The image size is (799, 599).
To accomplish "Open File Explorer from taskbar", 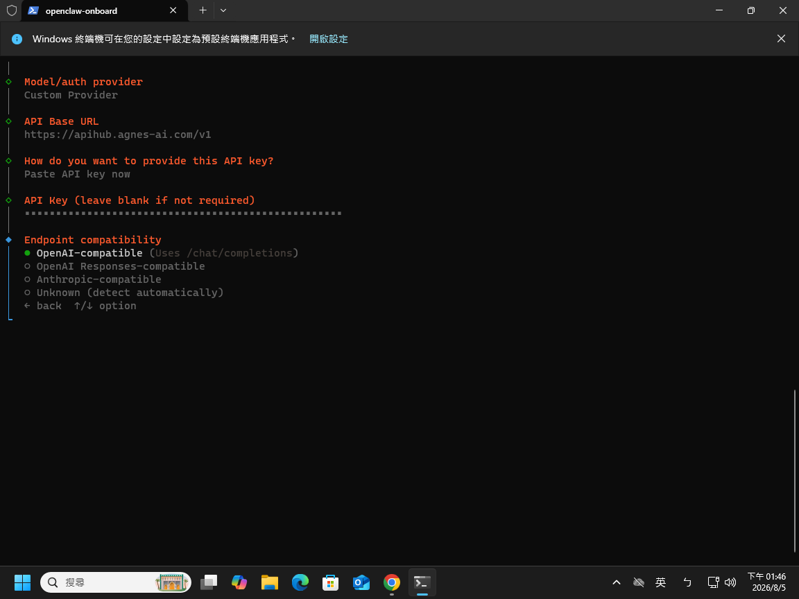I will 270,582.
